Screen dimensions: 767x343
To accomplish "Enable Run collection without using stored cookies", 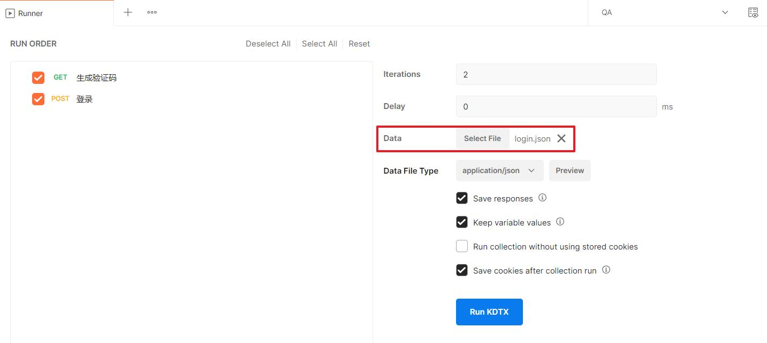I will click(462, 246).
